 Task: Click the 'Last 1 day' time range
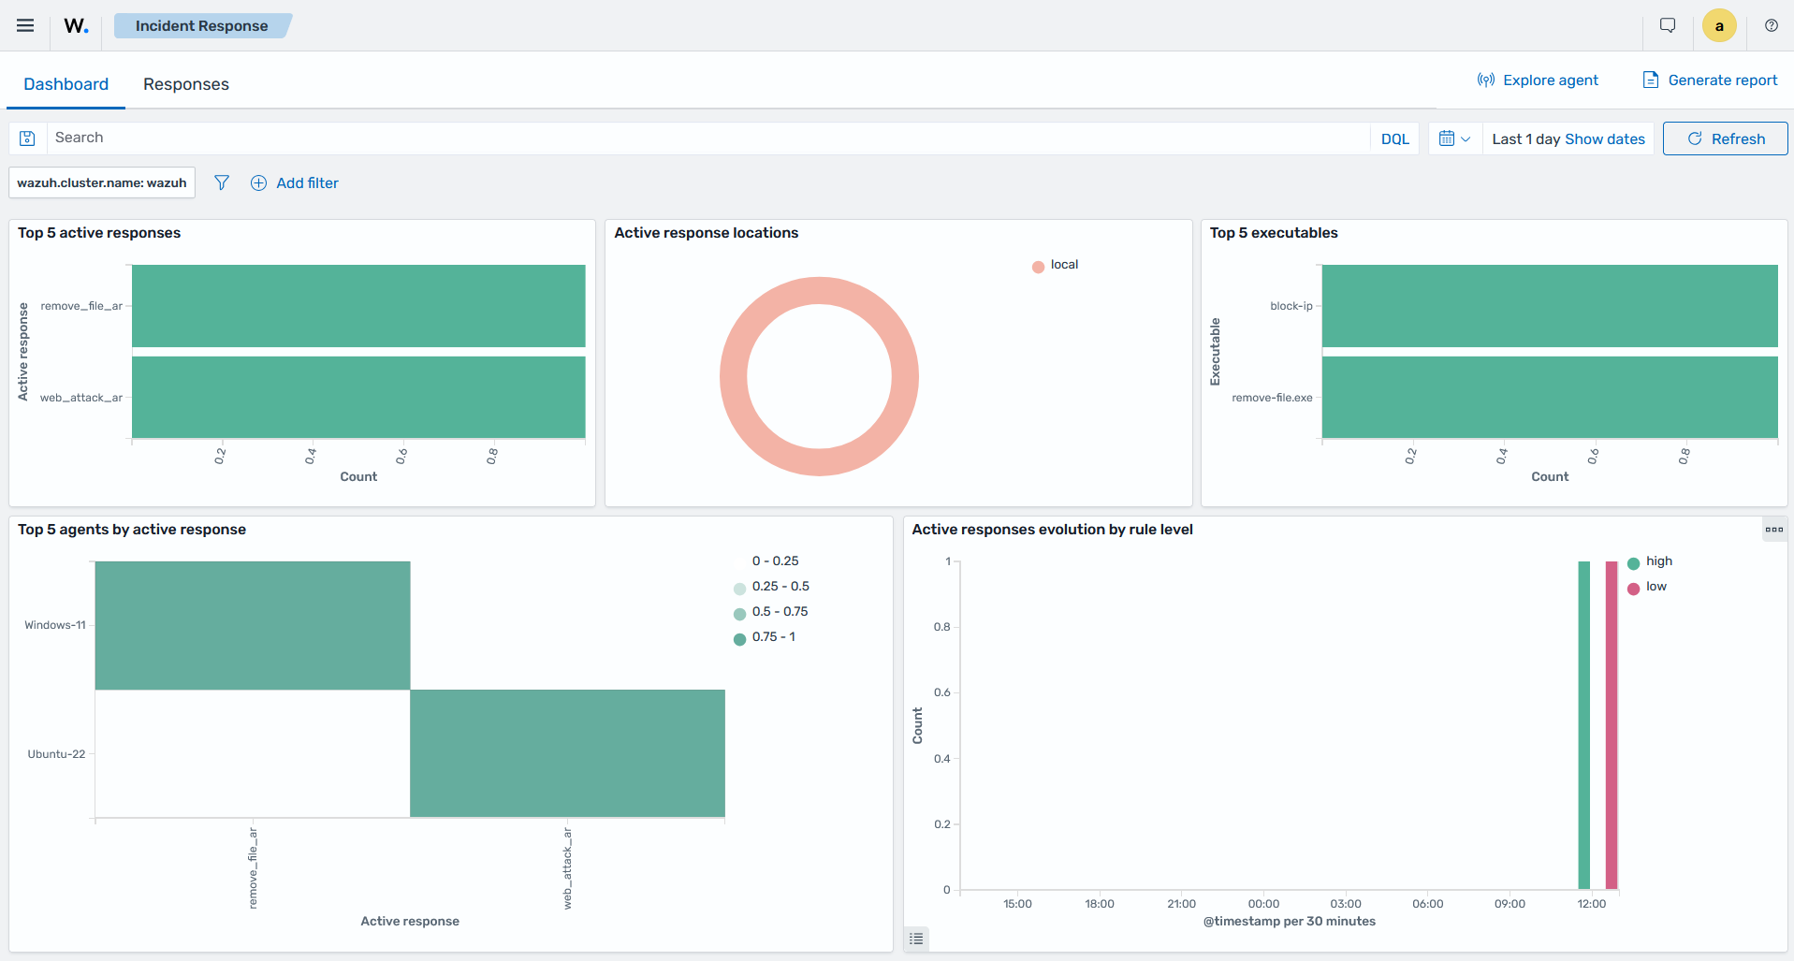tap(1525, 138)
